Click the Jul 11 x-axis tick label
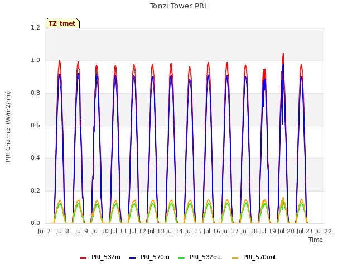 pos(119,232)
